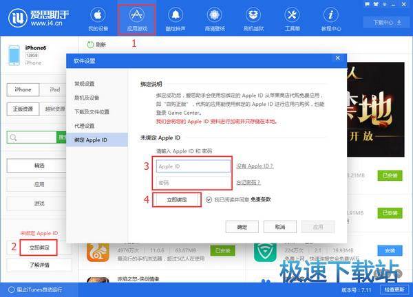Open the 下载中心 download center

[387, 23]
